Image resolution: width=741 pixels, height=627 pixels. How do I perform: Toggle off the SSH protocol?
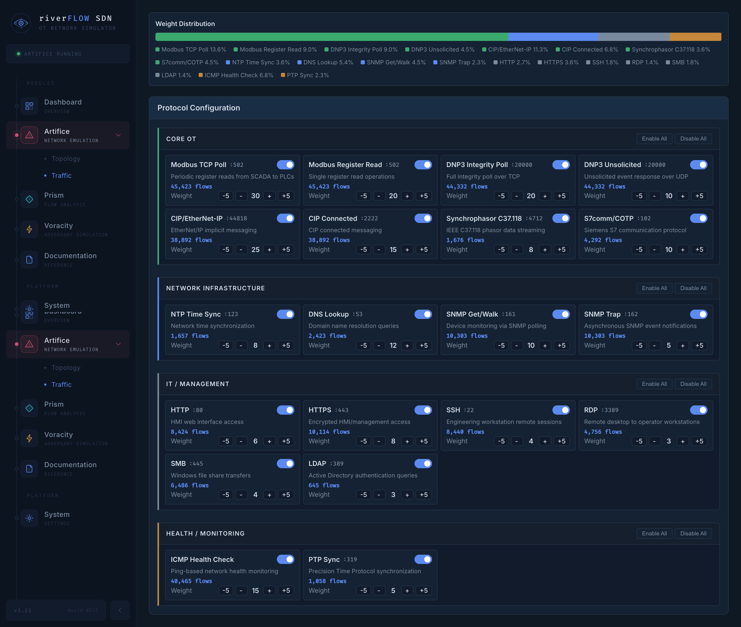[x=561, y=410]
